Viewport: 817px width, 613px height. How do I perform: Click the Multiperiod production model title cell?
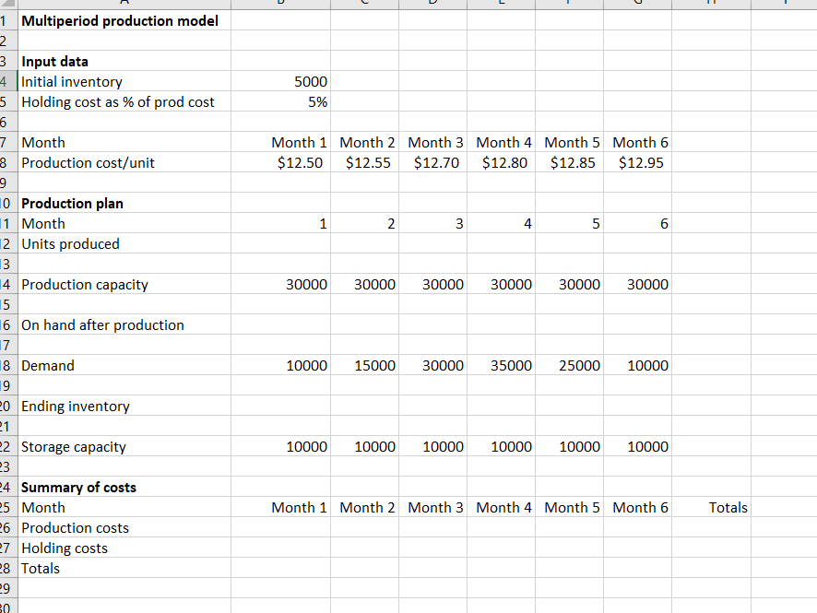pyautogui.click(x=120, y=20)
